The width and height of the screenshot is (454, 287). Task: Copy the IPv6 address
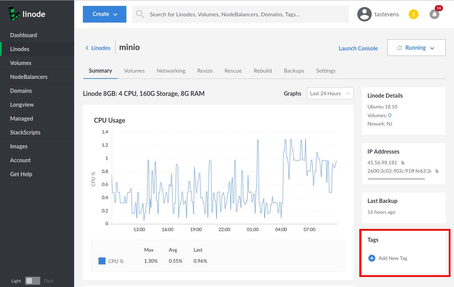(437, 171)
